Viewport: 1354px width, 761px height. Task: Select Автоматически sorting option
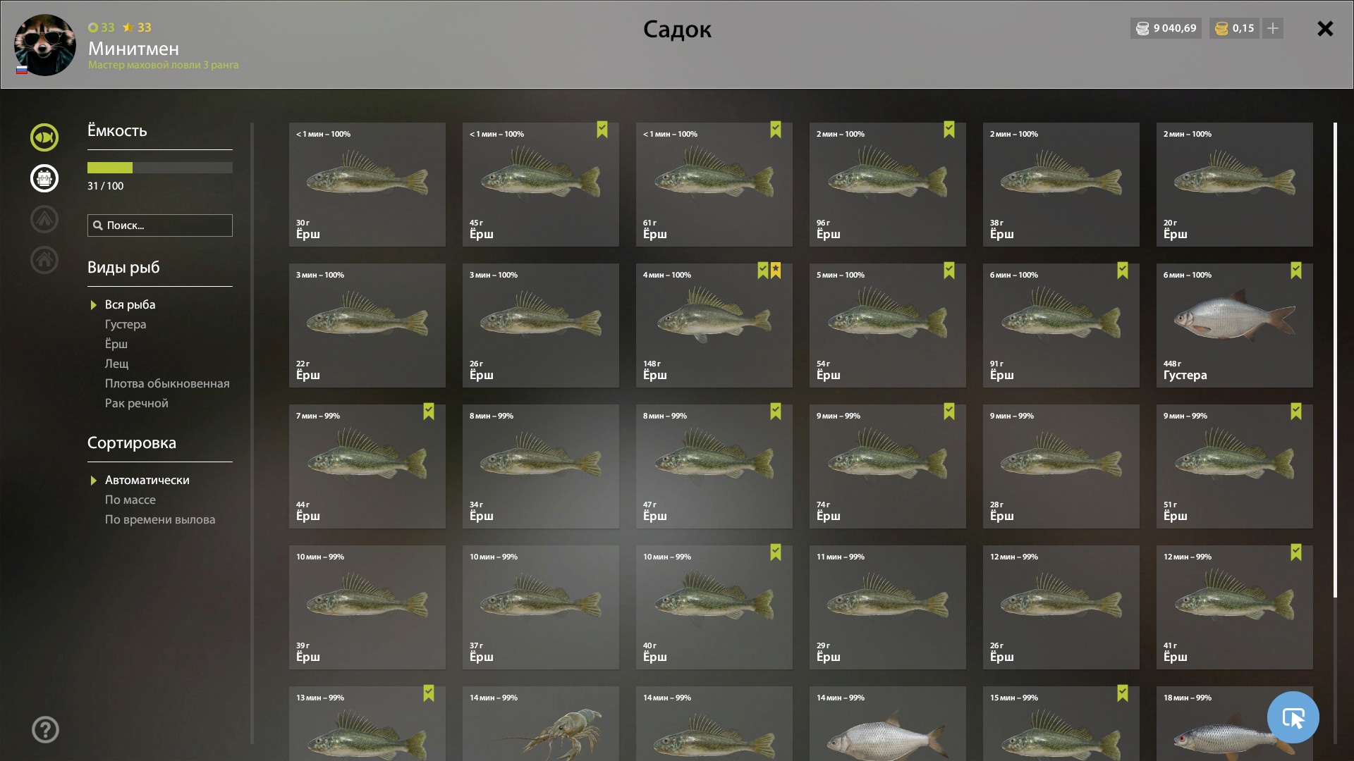[147, 480]
